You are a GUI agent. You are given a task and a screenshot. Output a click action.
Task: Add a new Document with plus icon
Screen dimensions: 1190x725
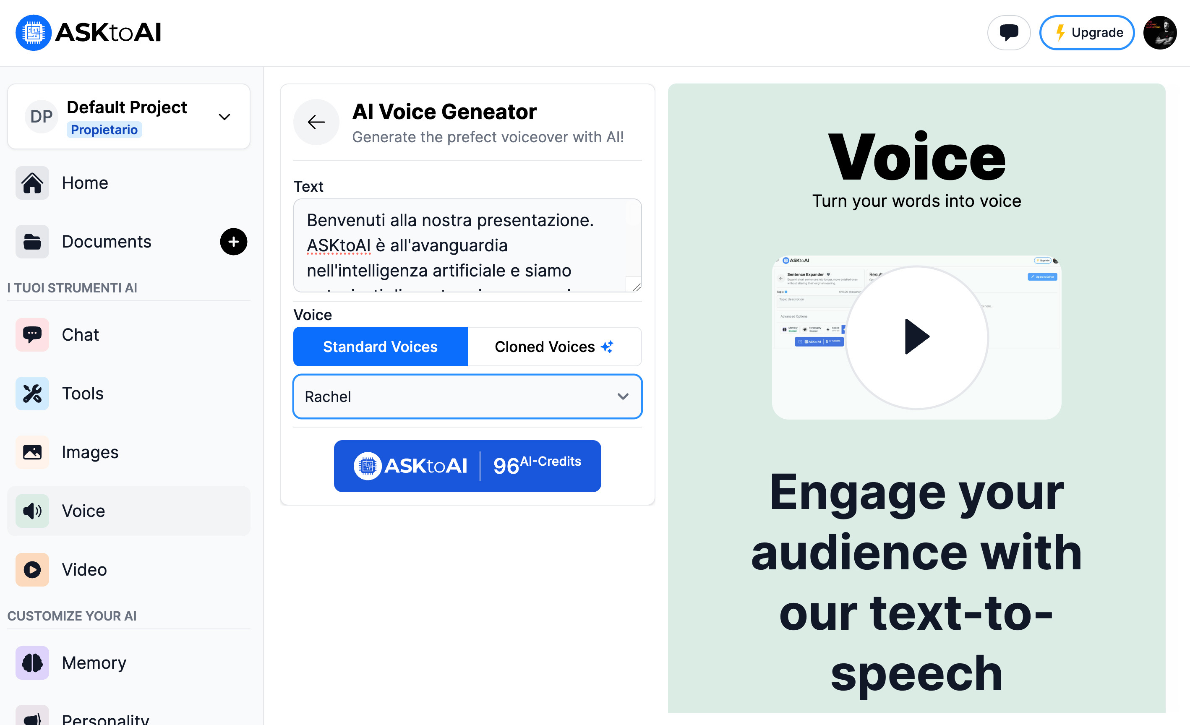click(x=234, y=241)
